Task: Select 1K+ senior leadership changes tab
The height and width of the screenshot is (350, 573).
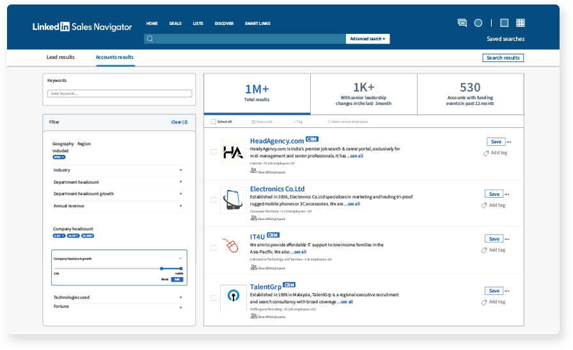Action: pos(364,93)
